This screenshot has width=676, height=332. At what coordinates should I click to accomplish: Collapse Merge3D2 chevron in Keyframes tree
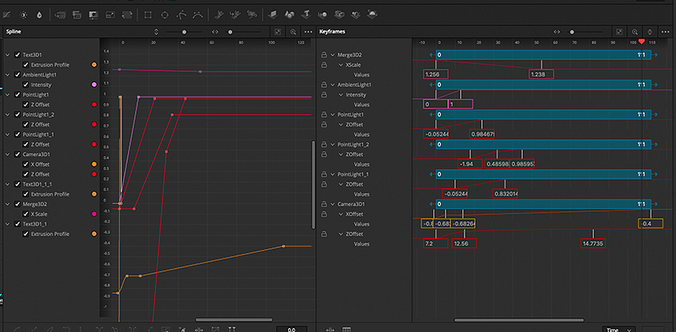332,55
